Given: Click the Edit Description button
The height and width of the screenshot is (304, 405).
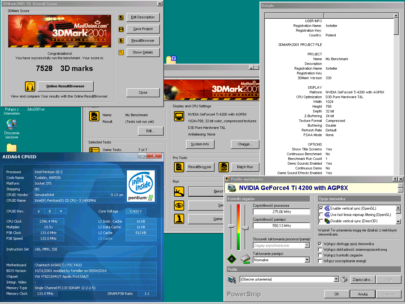Looking at the screenshot, I should (143, 17).
